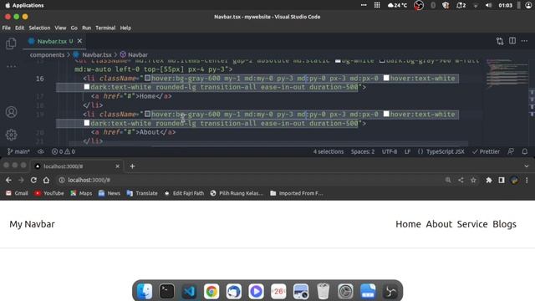
Task: Open the Terminal menu in VS Code
Action: coord(105,28)
